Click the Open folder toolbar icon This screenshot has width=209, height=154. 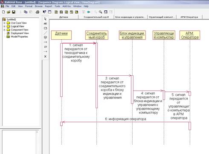pos(9,12)
